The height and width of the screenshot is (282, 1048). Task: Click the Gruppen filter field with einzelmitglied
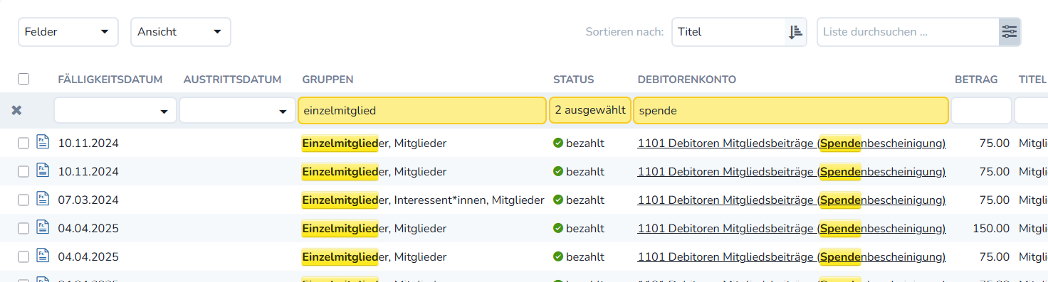[x=422, y=110]
